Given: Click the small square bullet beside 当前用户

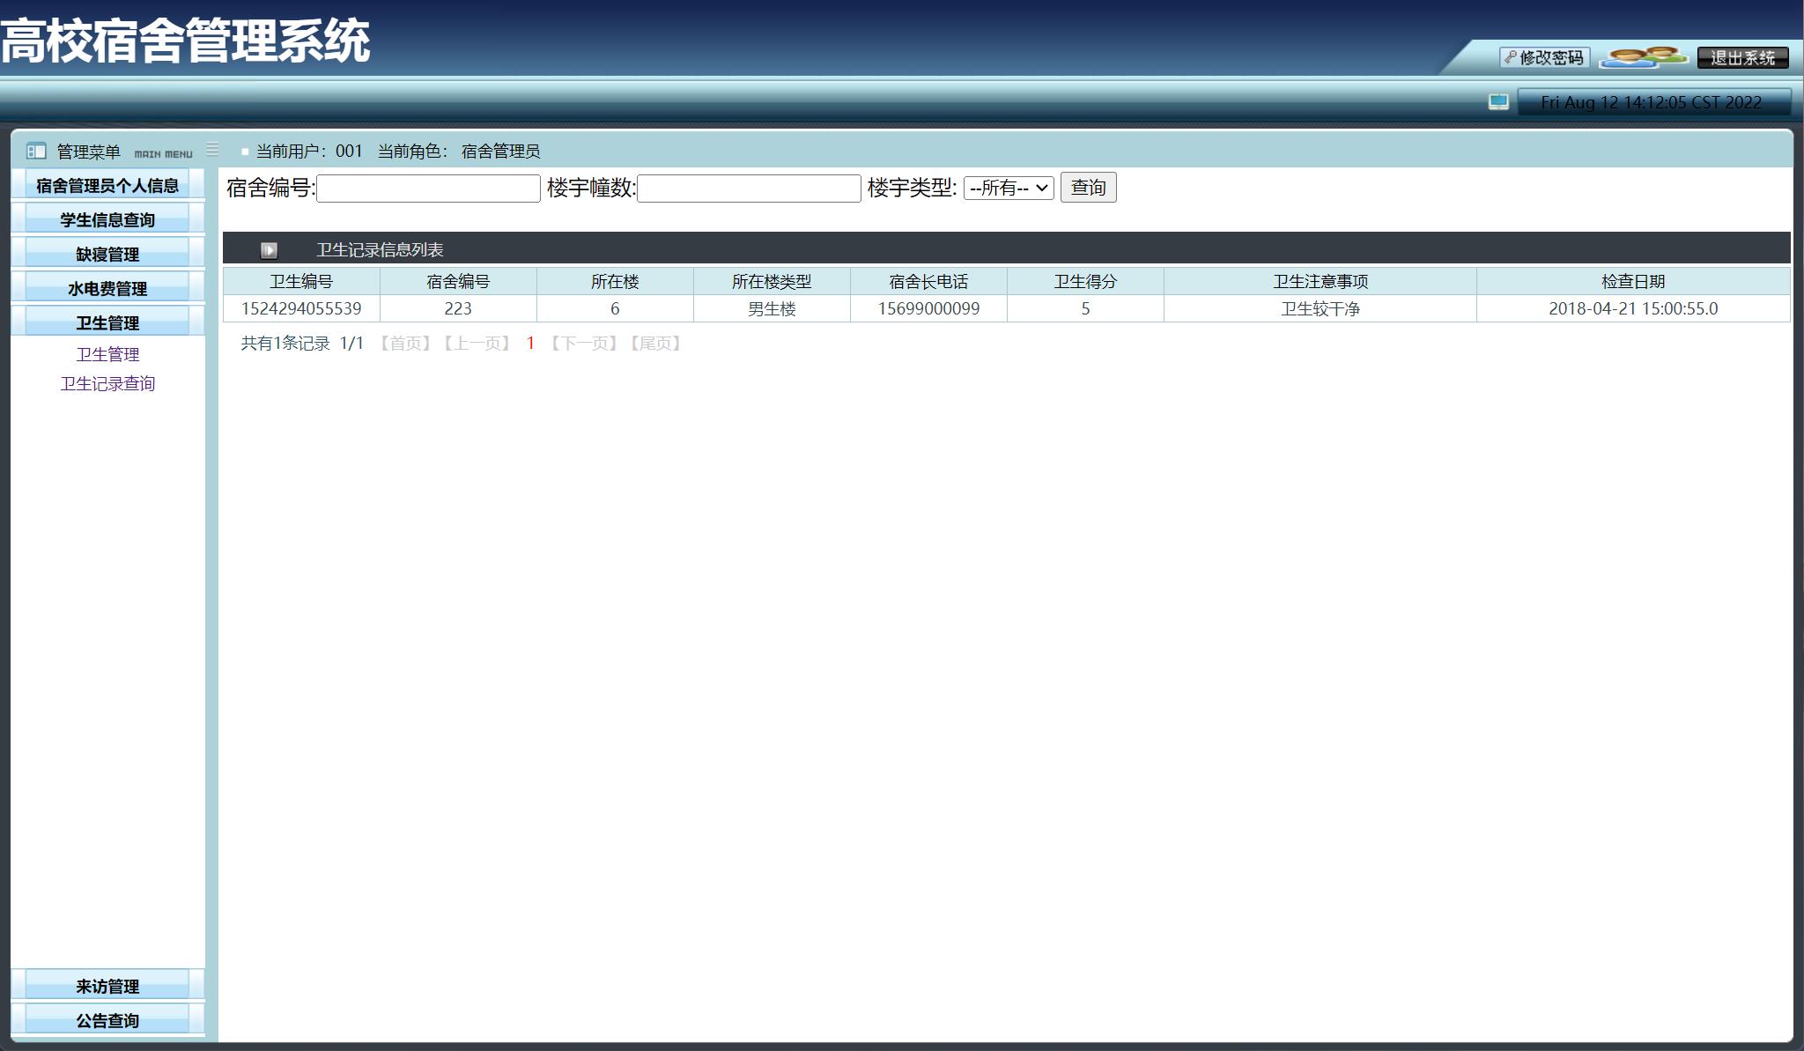Looking at the screenshot, I should pyautogui.click(x=244, y=151).
